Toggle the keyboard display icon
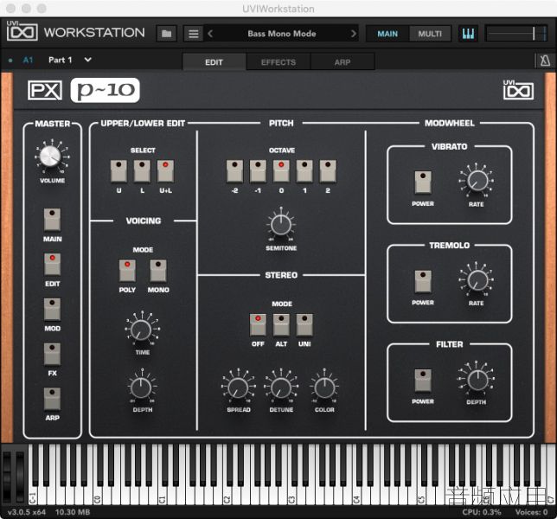The height and width of the screenshot is (519, 557). tap(468, 34)
